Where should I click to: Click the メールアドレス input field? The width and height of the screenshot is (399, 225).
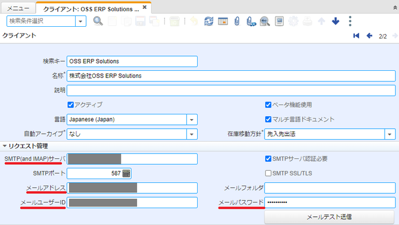(132, 188)
